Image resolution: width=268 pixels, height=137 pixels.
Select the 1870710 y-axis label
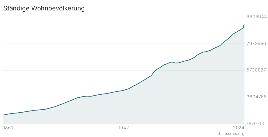click(255, 124)
